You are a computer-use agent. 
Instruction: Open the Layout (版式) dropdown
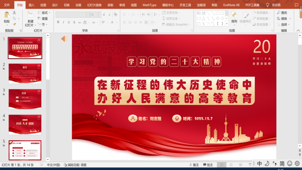point(44,13)
